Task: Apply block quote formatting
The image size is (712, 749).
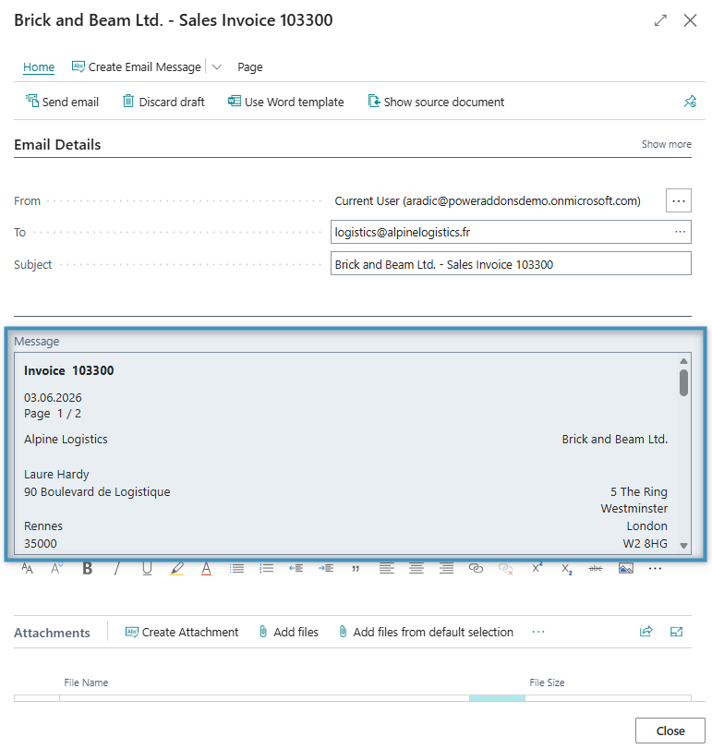Action: (x=356, y=569)
